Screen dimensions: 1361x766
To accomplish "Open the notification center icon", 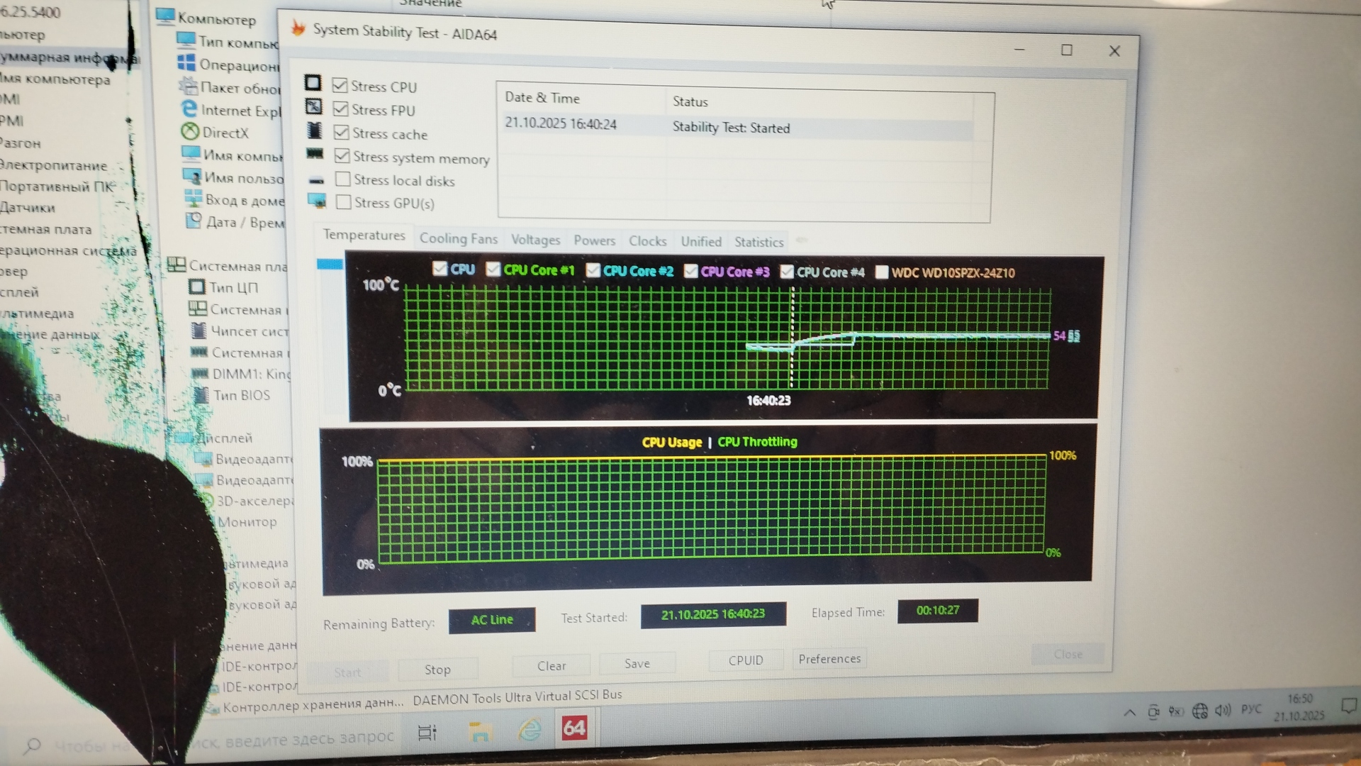I will click(1348, 706).
